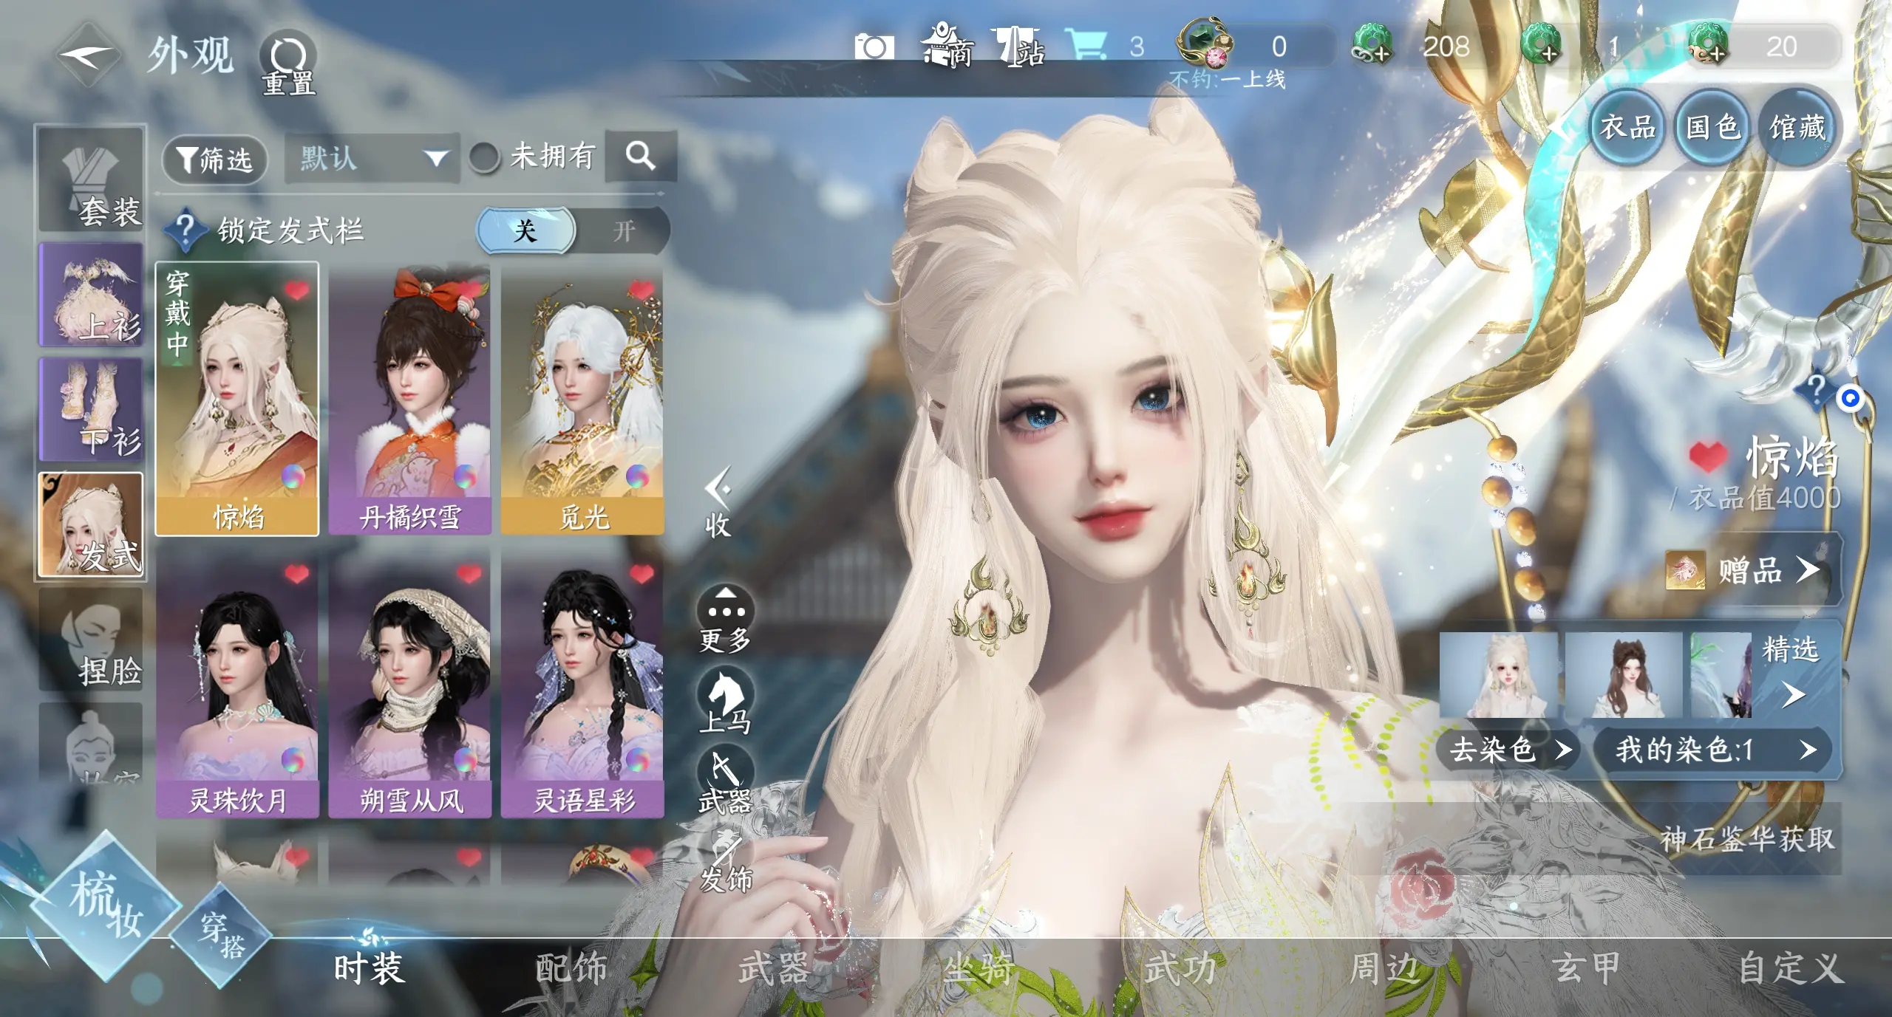This screenshot has height=1017, width=1892.
Task: Toggle favorite heart on 觅光 card
Action: click(642, 289)
